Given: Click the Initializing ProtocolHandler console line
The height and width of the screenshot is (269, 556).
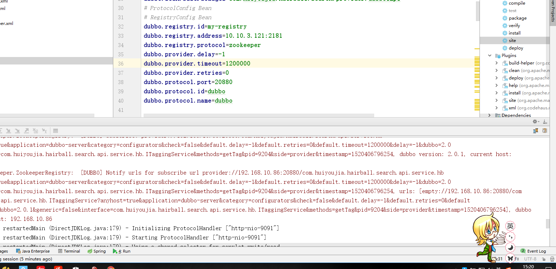Looking at the screenshot, I should click(141, 228).
